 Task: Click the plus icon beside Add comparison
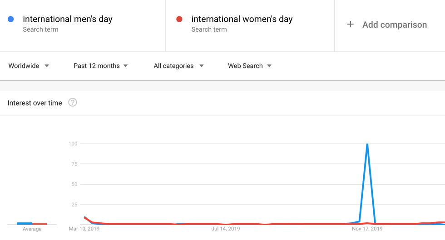point(350,25)
